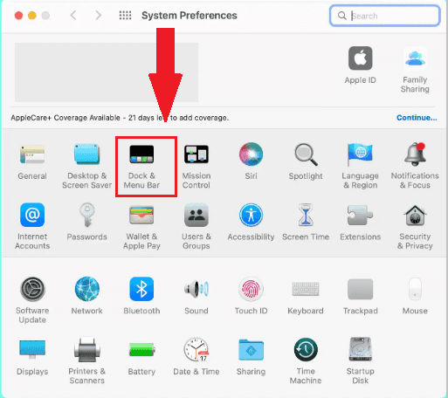Open Sound preferences
448x398 pixels.
point(196,289)
